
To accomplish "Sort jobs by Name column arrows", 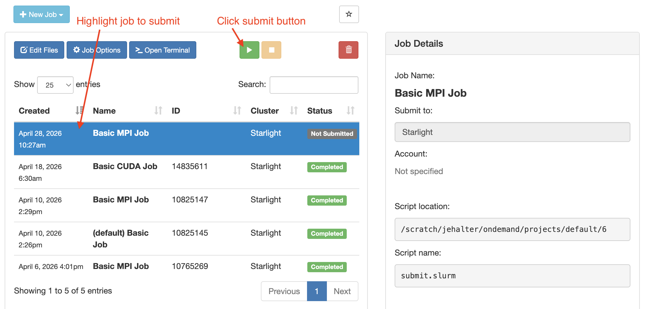I will [158, 111].
